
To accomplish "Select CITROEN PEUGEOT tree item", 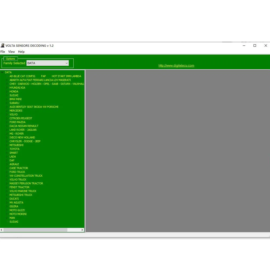I will click(x=21, y=118).
